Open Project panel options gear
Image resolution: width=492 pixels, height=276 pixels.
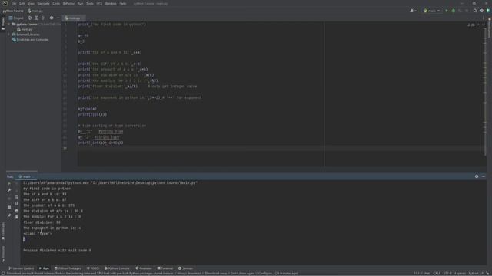pyautogui.click(x=52, y=18)
